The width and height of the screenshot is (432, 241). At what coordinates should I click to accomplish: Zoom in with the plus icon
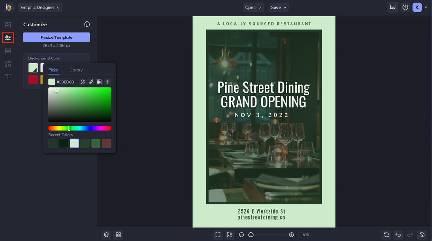point(291,235)
